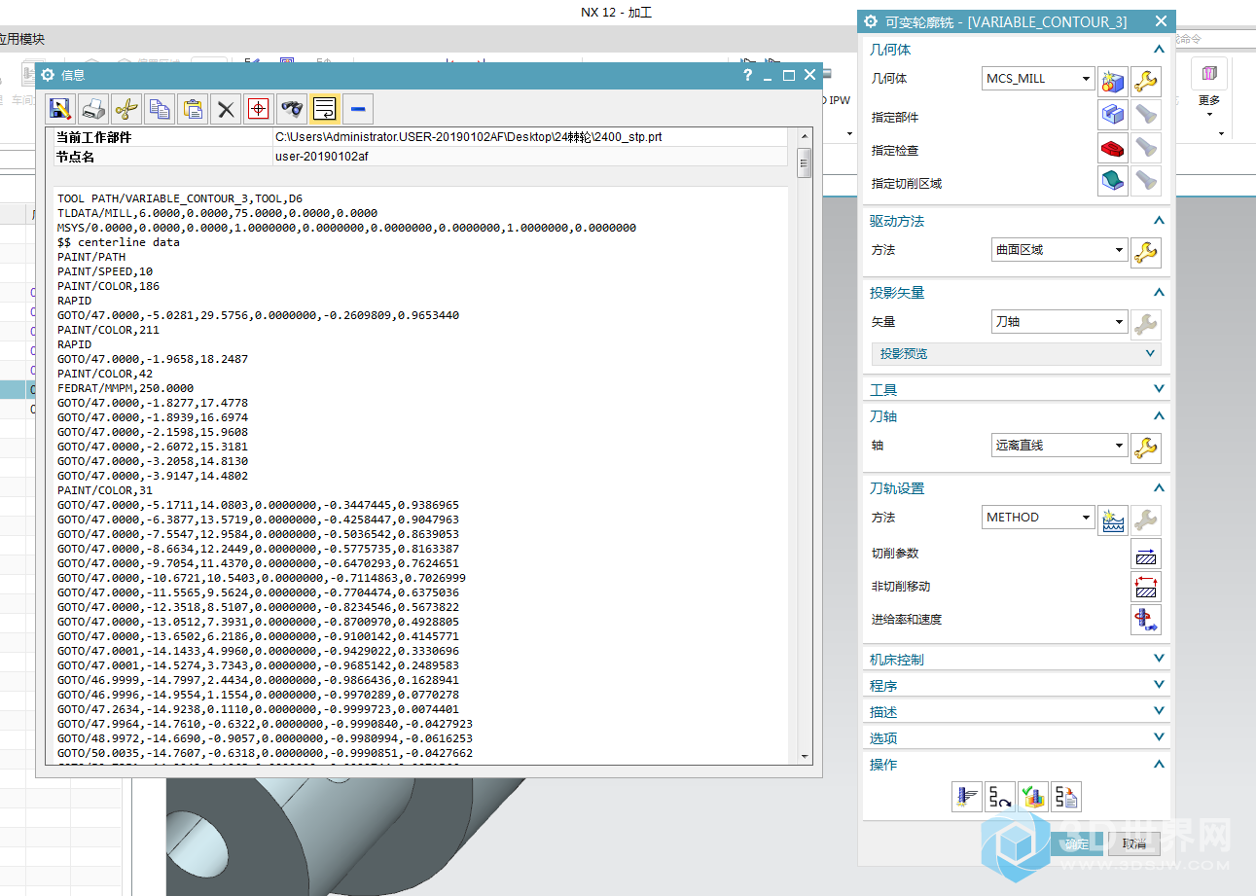1256x896 pixels.
Task: Edit drive method with wrench beside 曲面区域
Action: [x=1146, y=253]
